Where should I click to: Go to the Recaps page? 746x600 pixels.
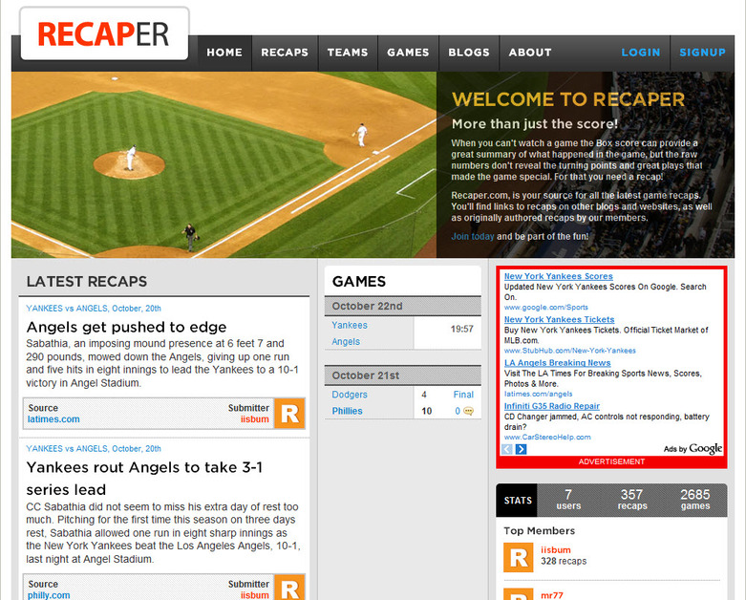click(285, 53)
